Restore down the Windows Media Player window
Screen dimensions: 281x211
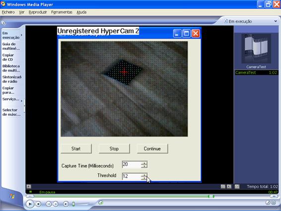coord(269,4)
